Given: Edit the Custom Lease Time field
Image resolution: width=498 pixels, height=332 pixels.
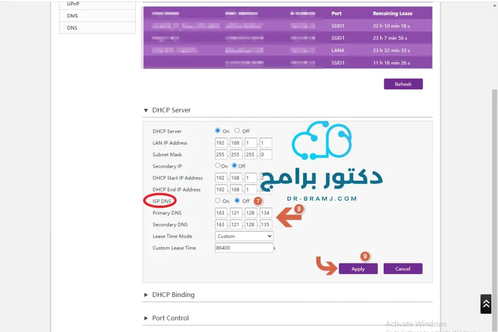Looking at the screenshot, I should click(244, 247).
